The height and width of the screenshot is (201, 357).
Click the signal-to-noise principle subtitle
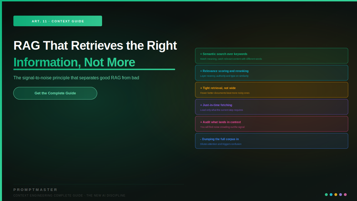point(76,78)
